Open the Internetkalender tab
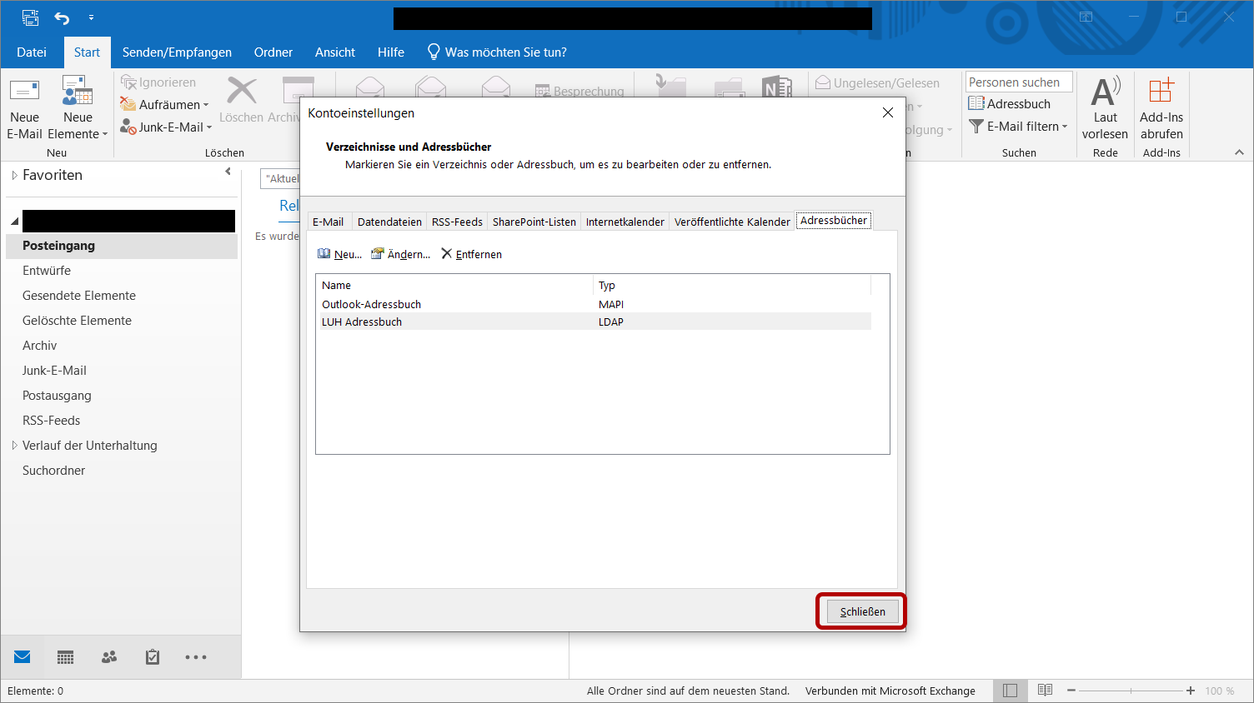 [625, 222]
